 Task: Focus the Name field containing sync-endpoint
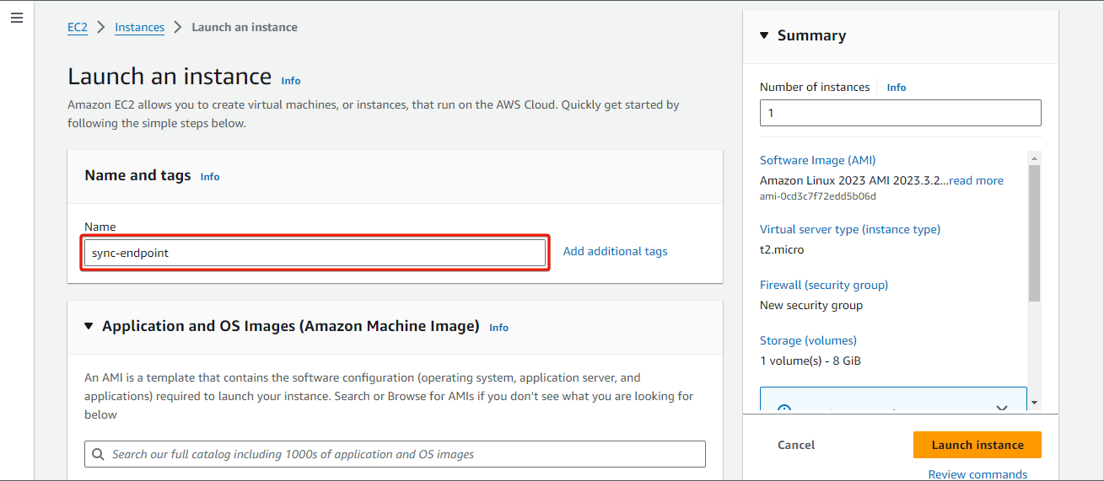[315, 253]
